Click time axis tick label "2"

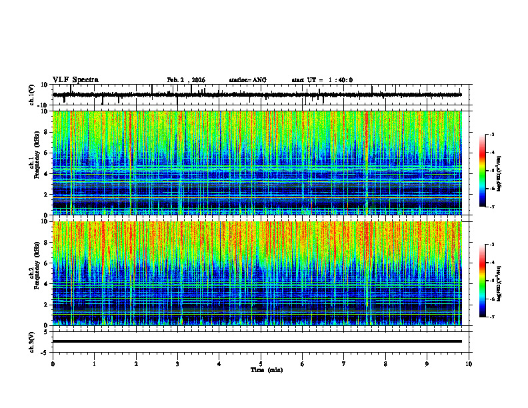click(x=136, y=364)
